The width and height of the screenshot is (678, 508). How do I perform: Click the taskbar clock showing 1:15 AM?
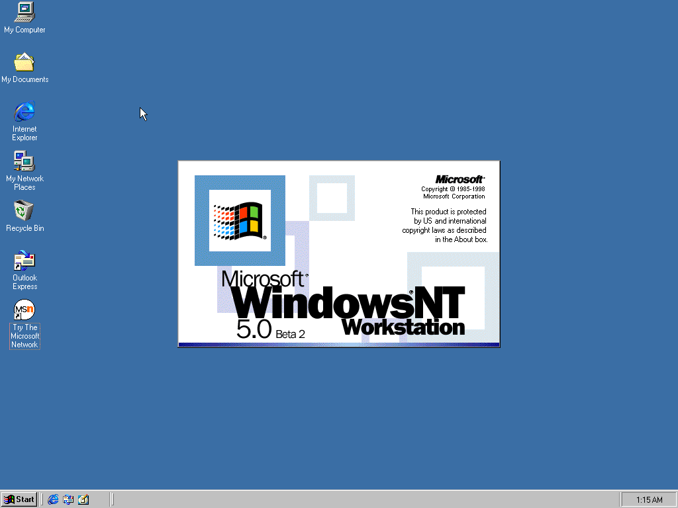click(649, 500)
